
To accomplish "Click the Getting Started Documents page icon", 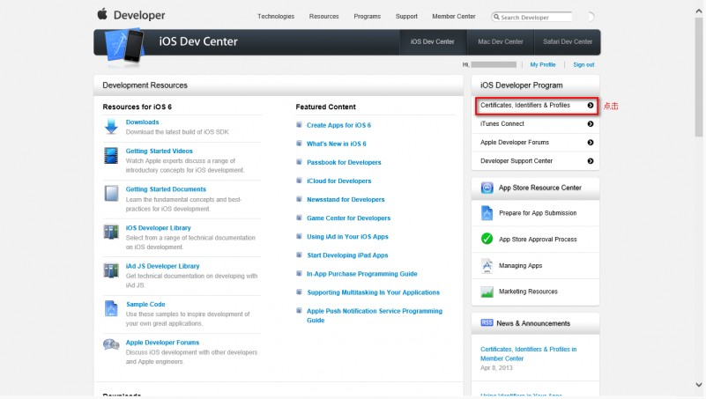I will pos(111,194).
